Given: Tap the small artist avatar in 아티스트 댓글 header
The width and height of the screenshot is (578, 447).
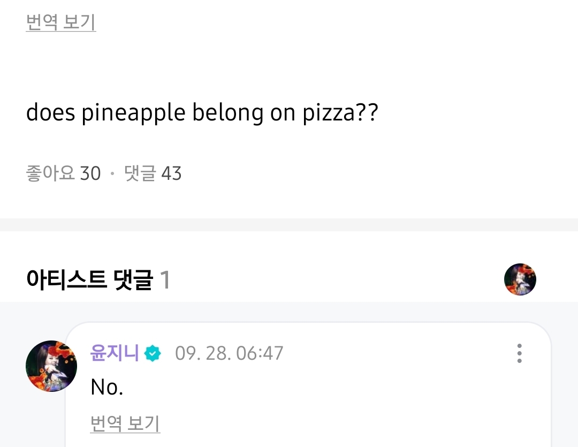Looking at the screenshot, I should [520, 279].
